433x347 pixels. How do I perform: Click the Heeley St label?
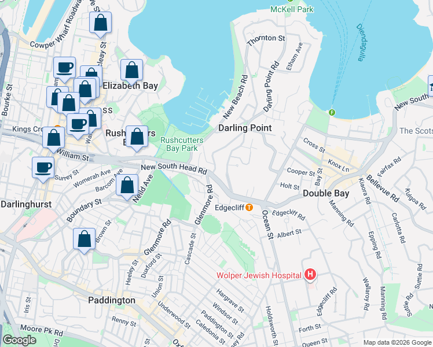click(131, 272)
